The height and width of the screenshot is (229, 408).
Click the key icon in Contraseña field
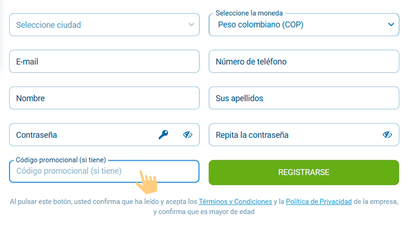(163, 135)
